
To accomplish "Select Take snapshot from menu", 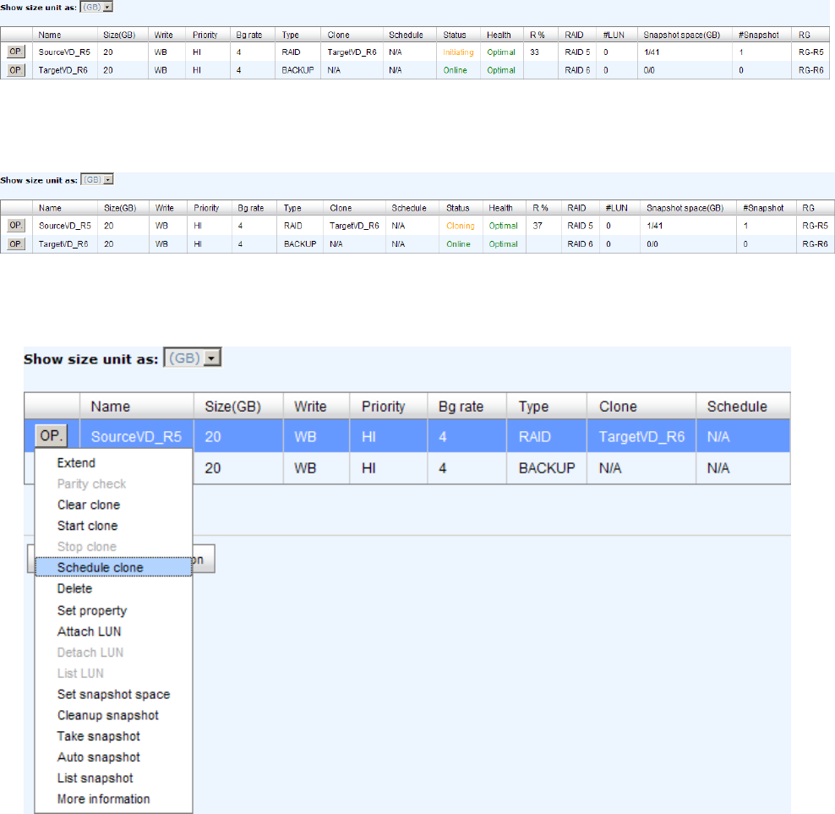I will coord(98,736).
